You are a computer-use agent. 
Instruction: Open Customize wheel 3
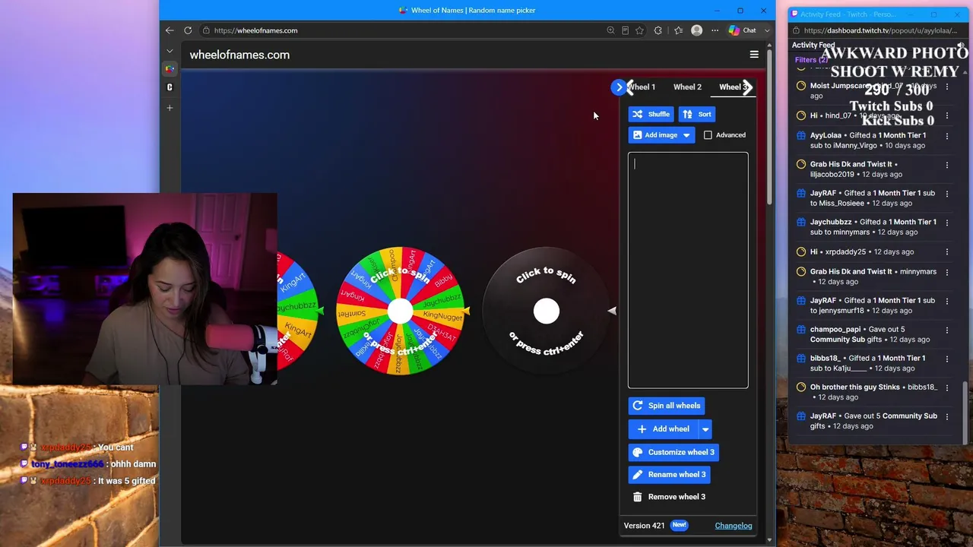673,452
